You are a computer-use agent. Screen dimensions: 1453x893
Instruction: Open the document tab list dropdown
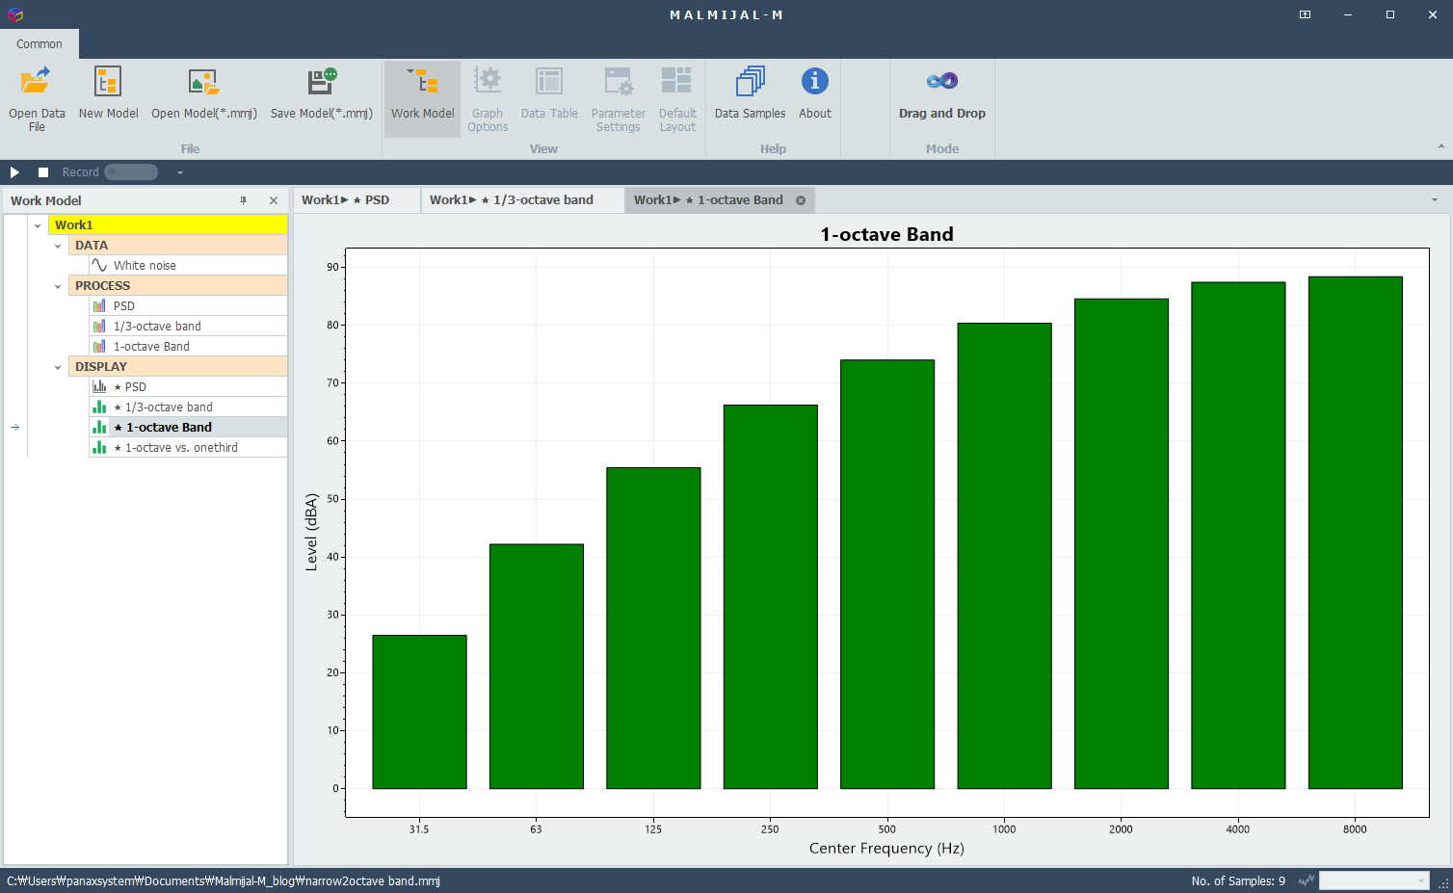[1435, 200]
